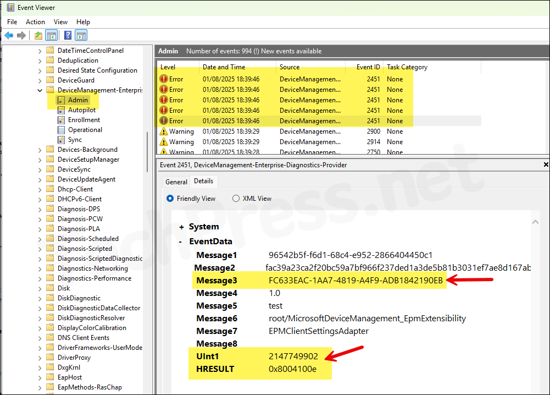This screenshot has height=395, width=550.
Task: Expand the DNS Client Events node
Action: pyautogui.click(x=40, y=338)
